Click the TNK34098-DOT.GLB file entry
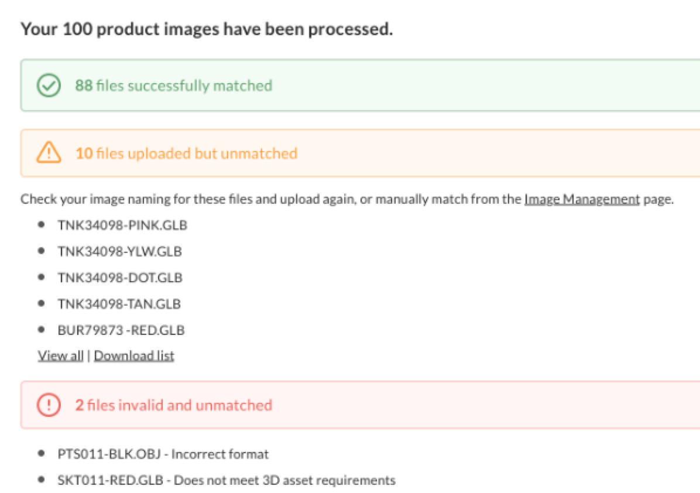The width and height of the screenshot is (700, 493). (x=120, y=278)
